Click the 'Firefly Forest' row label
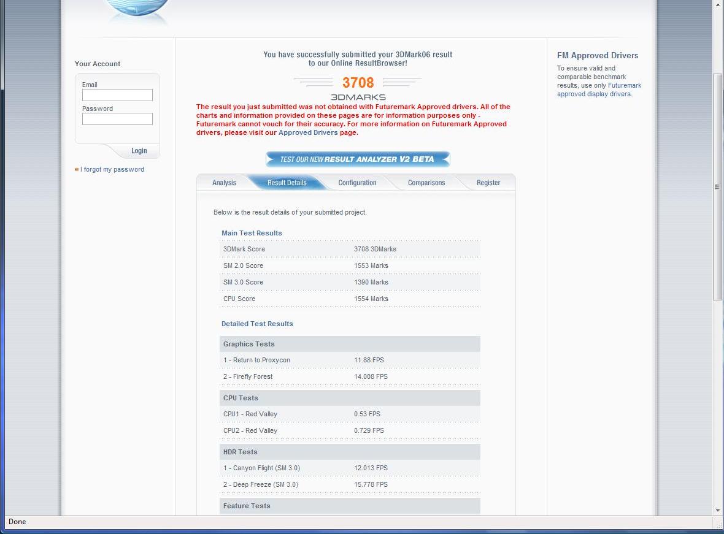 click(x=248, y=376)
